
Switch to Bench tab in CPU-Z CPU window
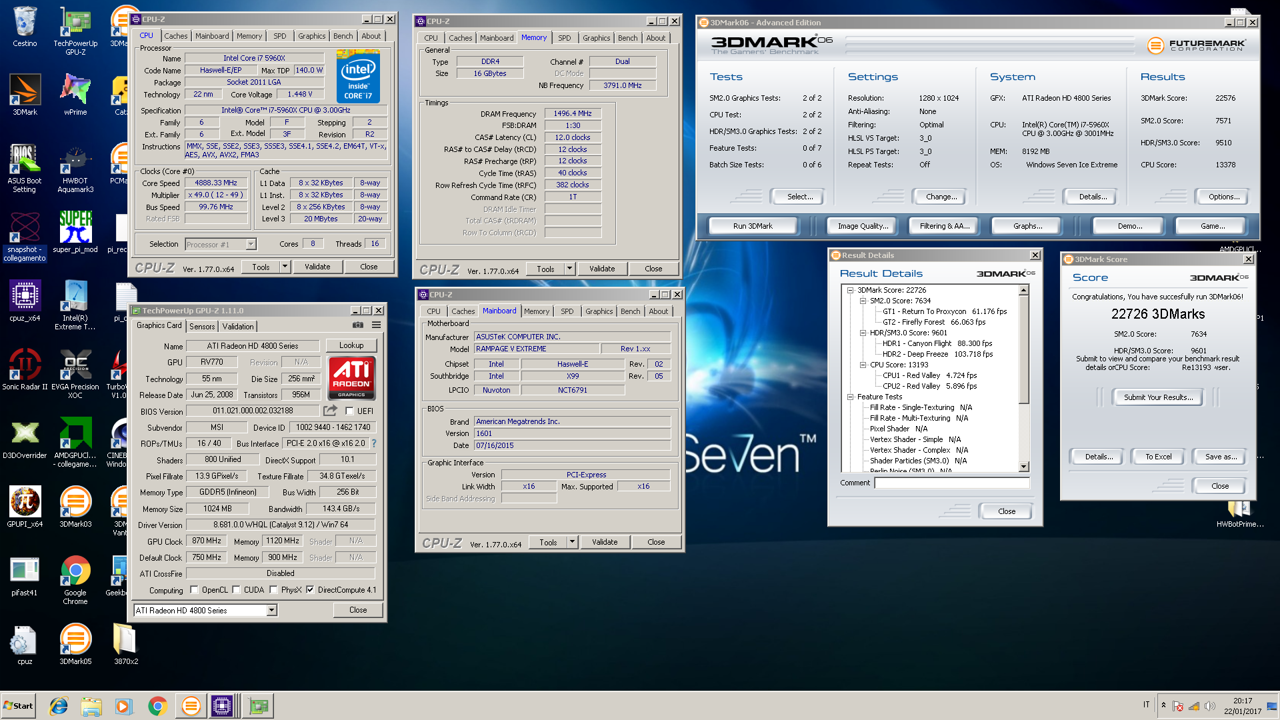(x=343, y=36)
